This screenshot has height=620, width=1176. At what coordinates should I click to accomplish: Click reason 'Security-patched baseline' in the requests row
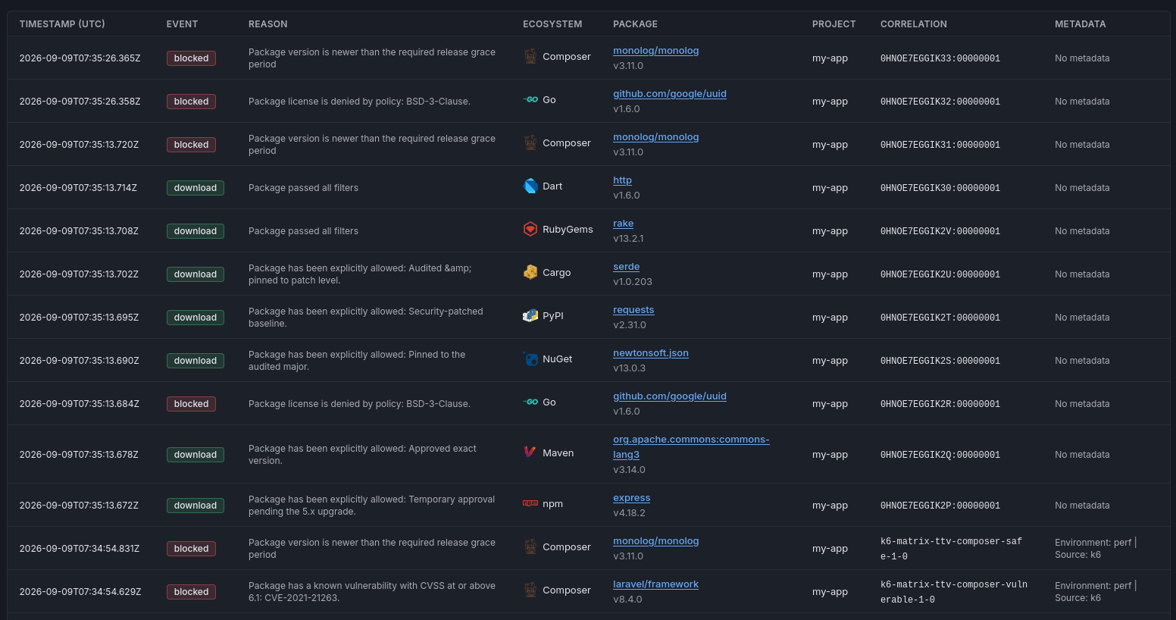coord(365,318)
